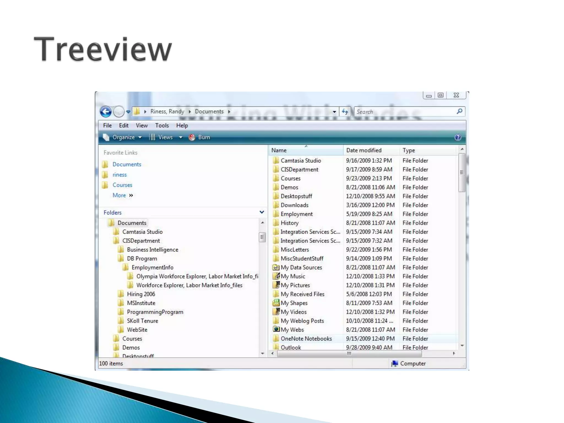Image resolution: width=564 pixels, height=423 pixels.
Task: Open the My Webs folder icon
Action: (276, 329)
